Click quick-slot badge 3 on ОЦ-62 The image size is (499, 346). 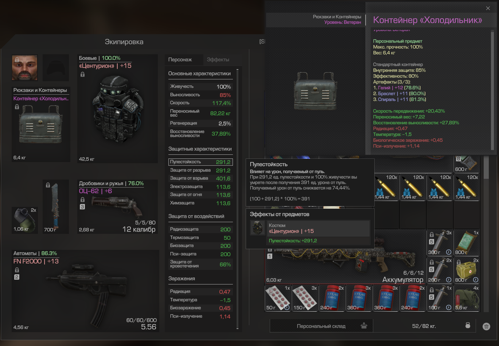point(82,207)
